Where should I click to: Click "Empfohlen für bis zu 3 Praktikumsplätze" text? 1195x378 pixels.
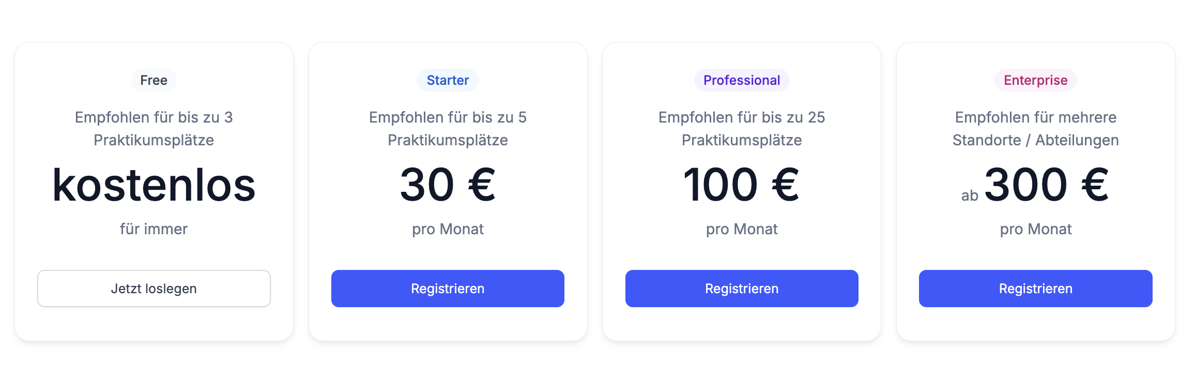tap(154, 128)
